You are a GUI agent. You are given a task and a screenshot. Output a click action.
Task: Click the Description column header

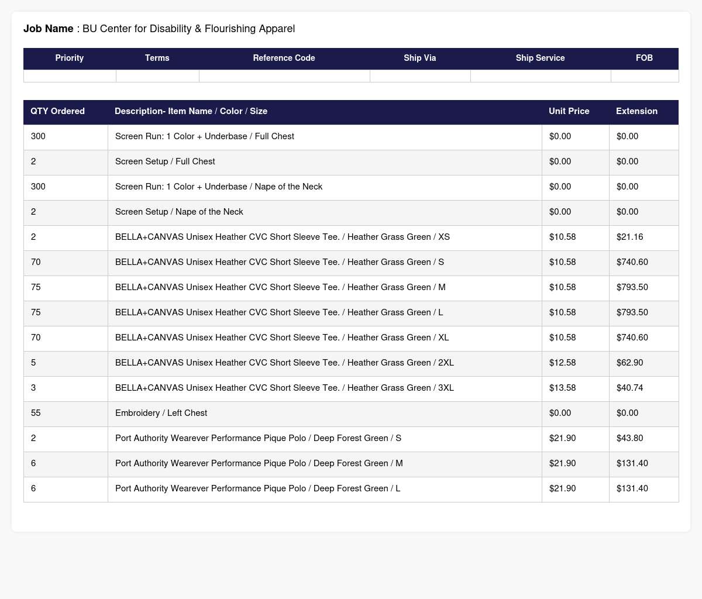(x=325, y=111)
